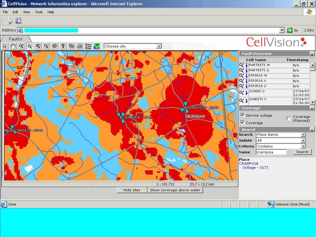Screen dimensions: 316x237
Task: Show info for IONESTI V
Action: (246, 101)
